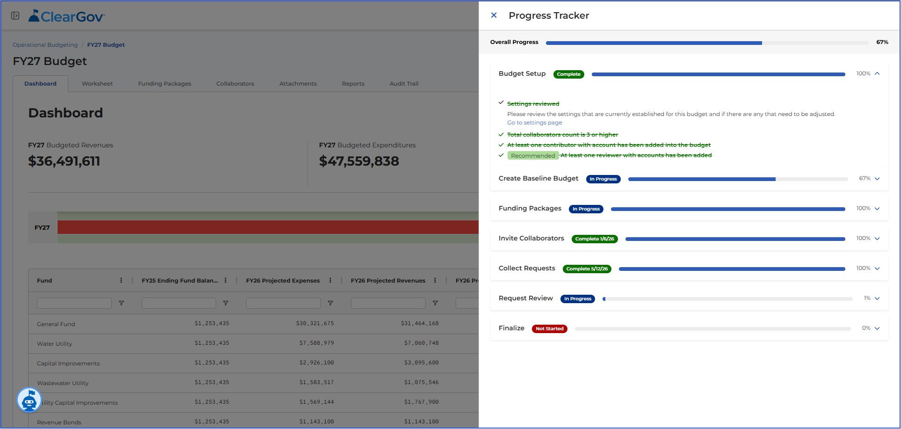This screenshot has height=429, width=901.
Task: Switch to the Worksheet tab
Action: [x=97, y=84]
